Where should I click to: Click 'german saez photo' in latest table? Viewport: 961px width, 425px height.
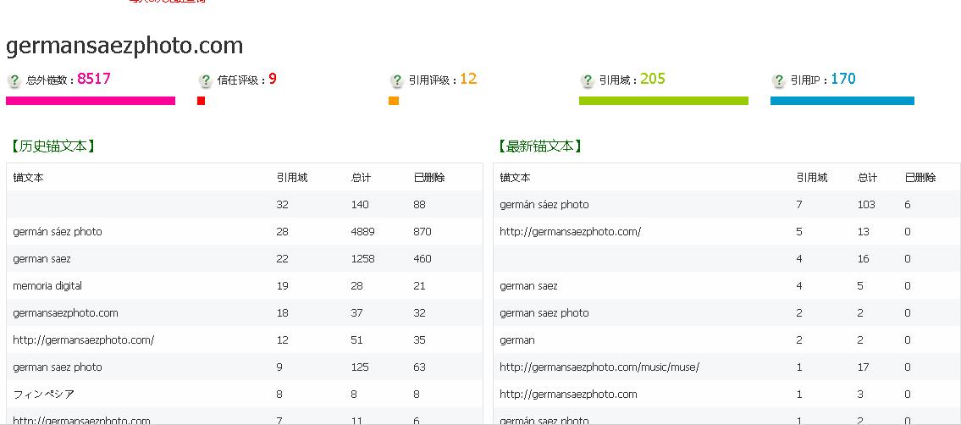click(x=544, y=313)
